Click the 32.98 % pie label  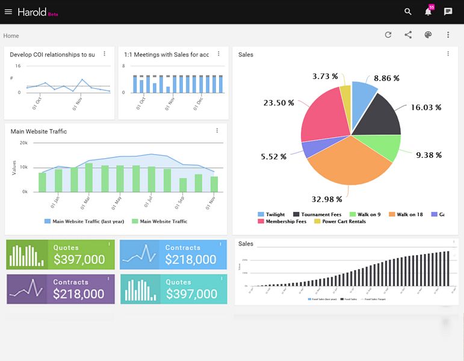[327, 199]
